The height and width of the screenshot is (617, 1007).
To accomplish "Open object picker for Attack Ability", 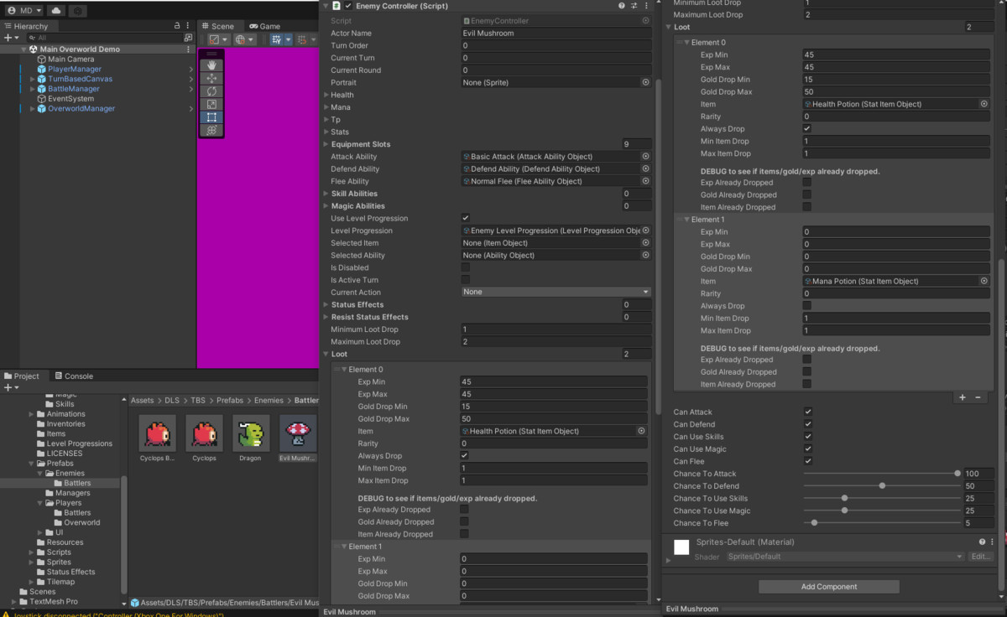I will tap(645, 157).
